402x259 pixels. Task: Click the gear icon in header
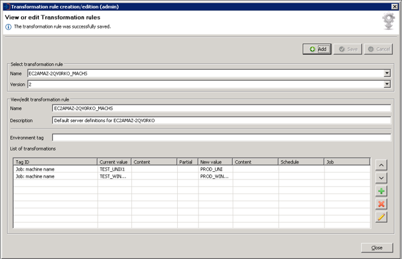pos(388,21)
